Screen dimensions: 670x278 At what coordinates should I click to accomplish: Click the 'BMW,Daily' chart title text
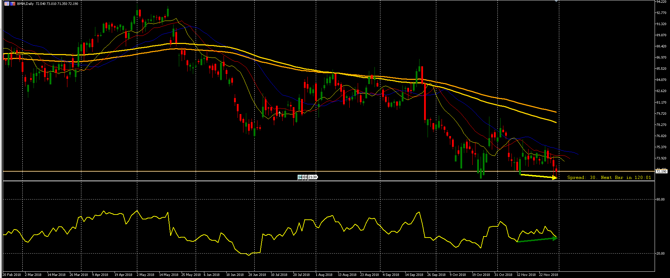pyautogui.click(x=26, y=3)
